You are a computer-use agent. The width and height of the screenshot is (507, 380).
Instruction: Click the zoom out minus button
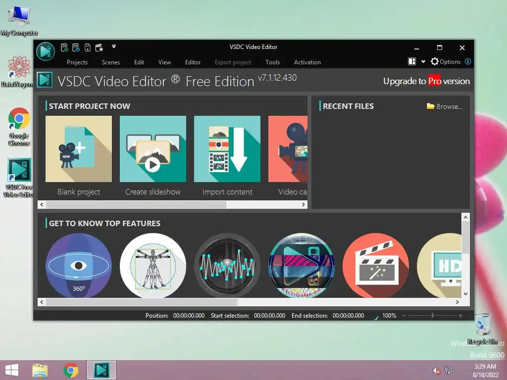point(404,315)
